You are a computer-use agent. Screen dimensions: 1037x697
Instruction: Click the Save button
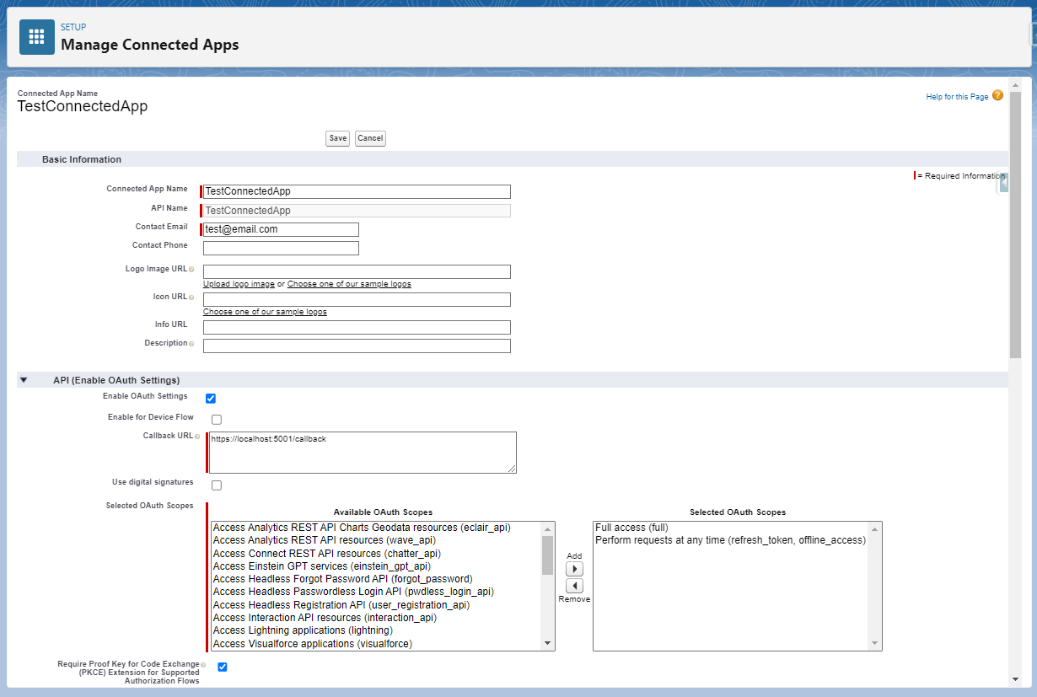coord(338,138)
